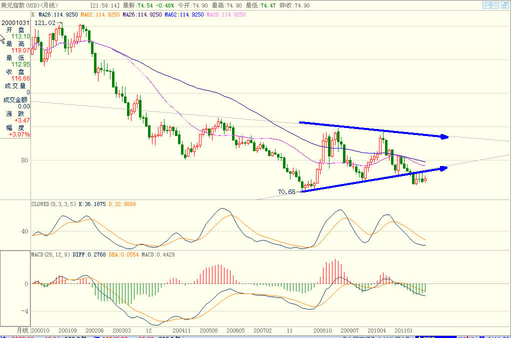511x338 pixels.
Task: Select the SLOWKD(9,3,3,5) indicator label
Action: pos(53,204)
